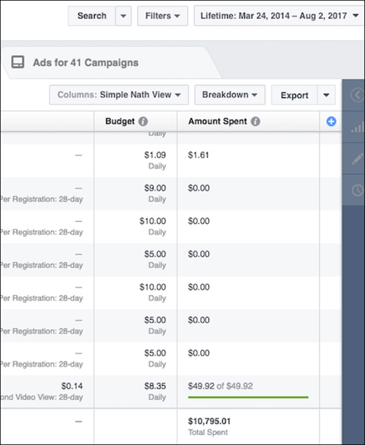This screenshot has width=365, height=445.
Task: Click the $10,795.01 Total Spent value
Action: click(x=209, y=421)
